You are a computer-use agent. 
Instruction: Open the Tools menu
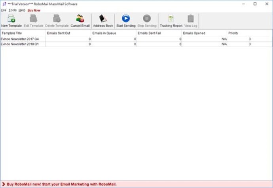13,10
